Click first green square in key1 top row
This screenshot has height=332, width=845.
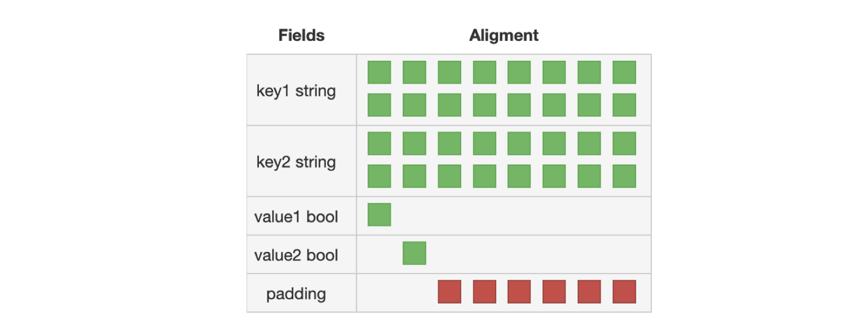click(x=379, y=72)
